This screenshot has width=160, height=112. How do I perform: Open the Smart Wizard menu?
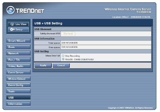click(18, 41)
